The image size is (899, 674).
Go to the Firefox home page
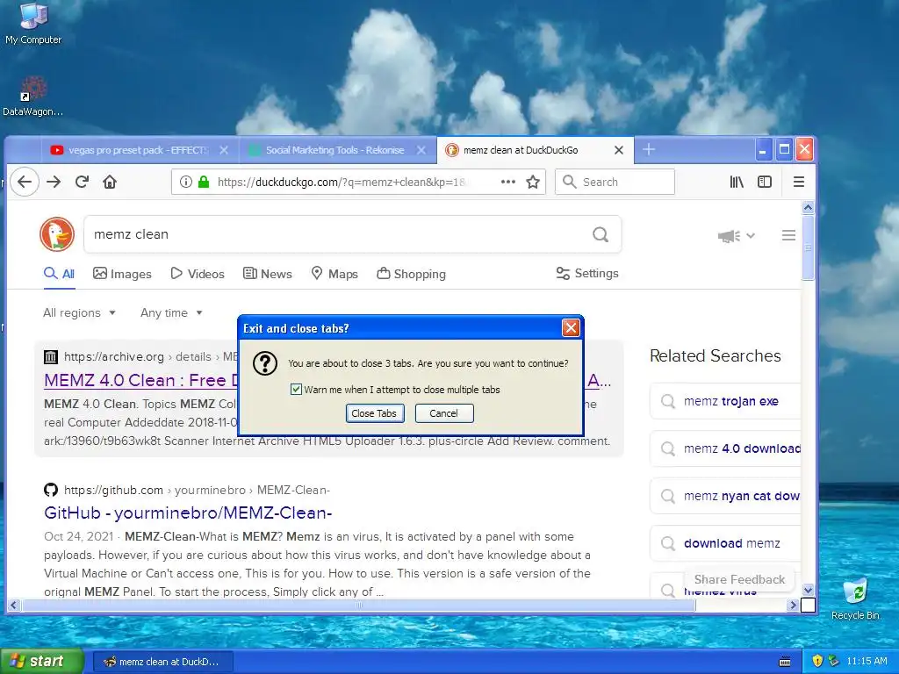(x=110, y=183)
